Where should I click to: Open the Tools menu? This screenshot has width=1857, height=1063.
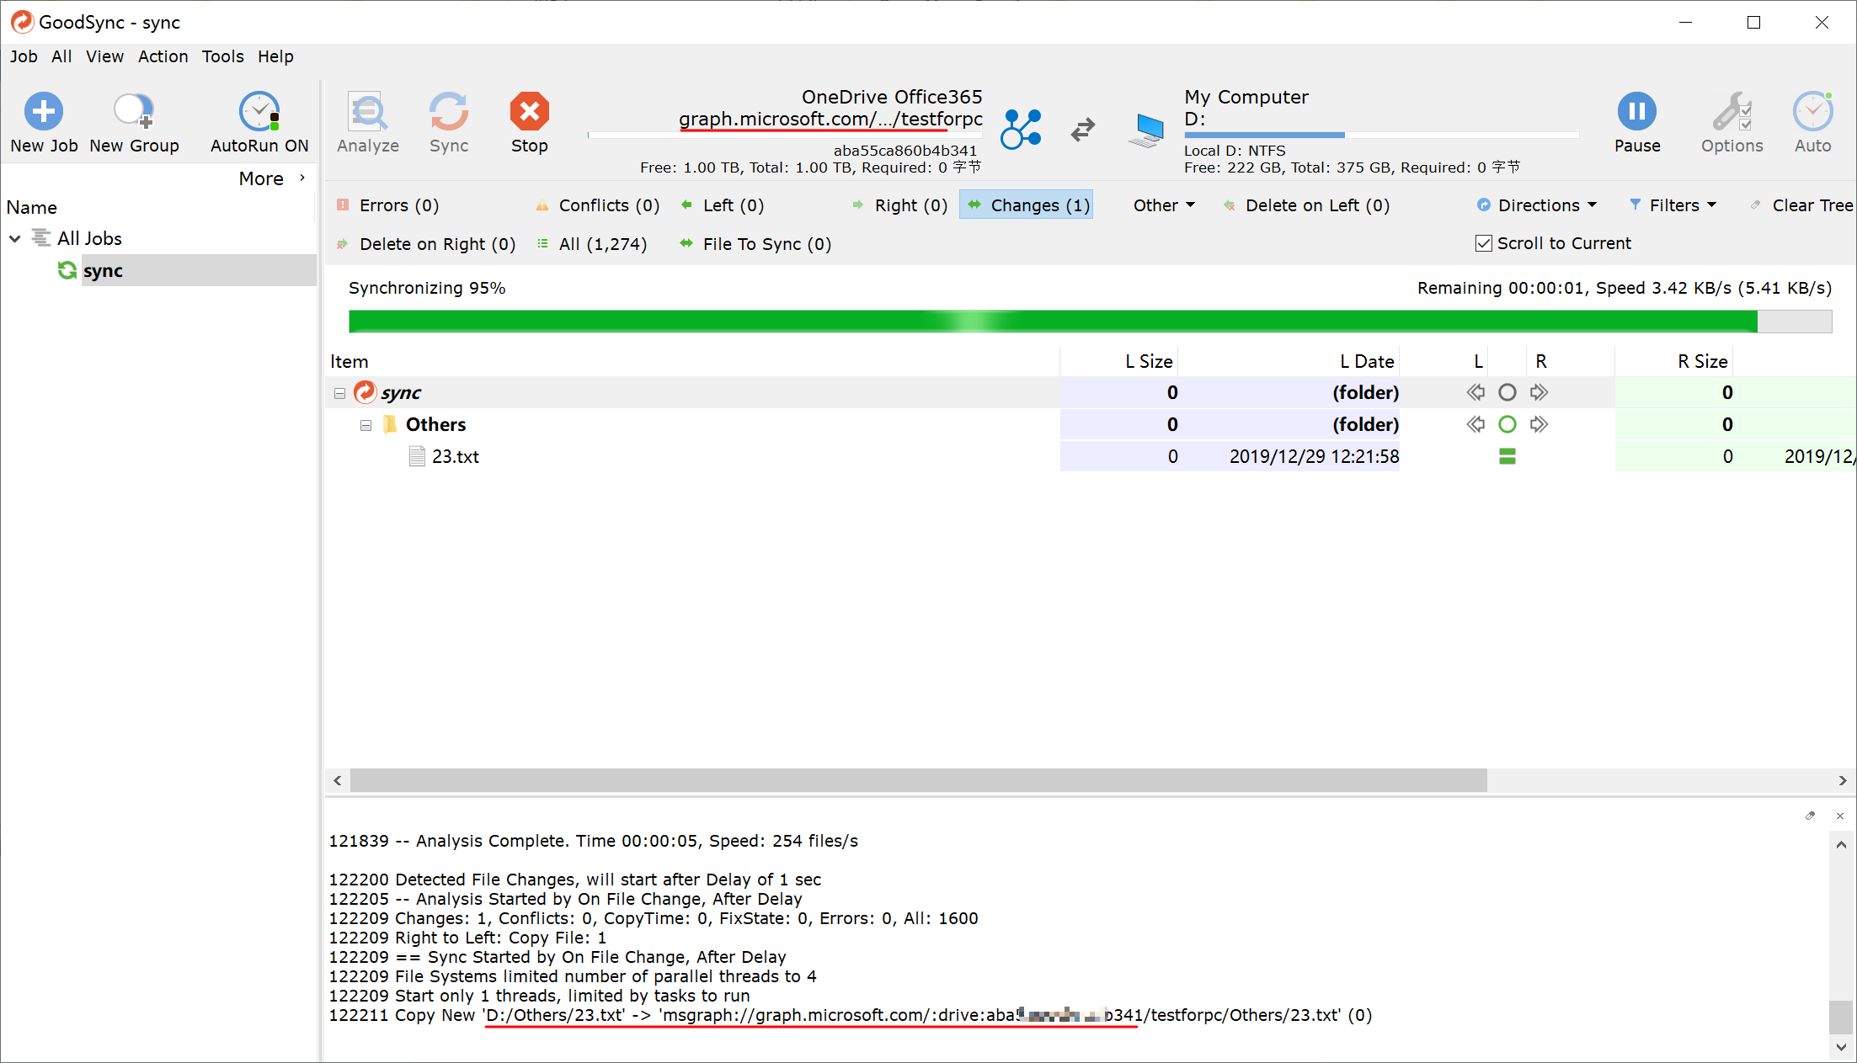(222, 56)
